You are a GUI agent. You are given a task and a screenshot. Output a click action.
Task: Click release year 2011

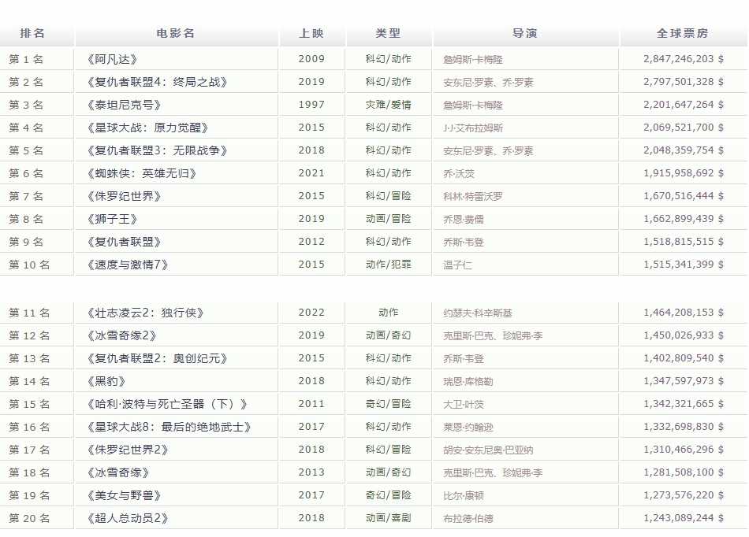click(311, 405)
